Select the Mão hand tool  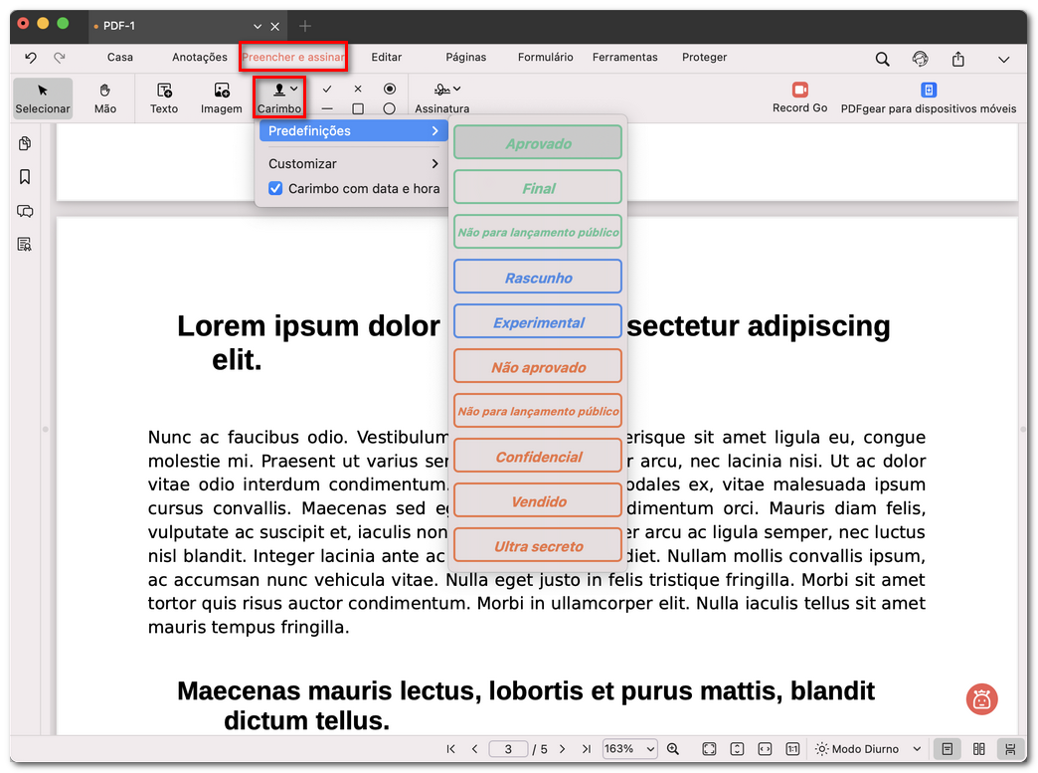click(x=105, y=97)
